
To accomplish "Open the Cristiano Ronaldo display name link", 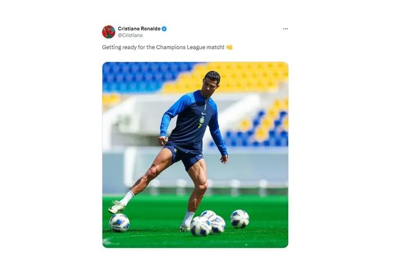I will click(x=139, y=29).
